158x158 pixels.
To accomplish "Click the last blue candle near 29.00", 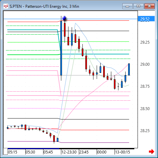I will click(x=129, y=69).
